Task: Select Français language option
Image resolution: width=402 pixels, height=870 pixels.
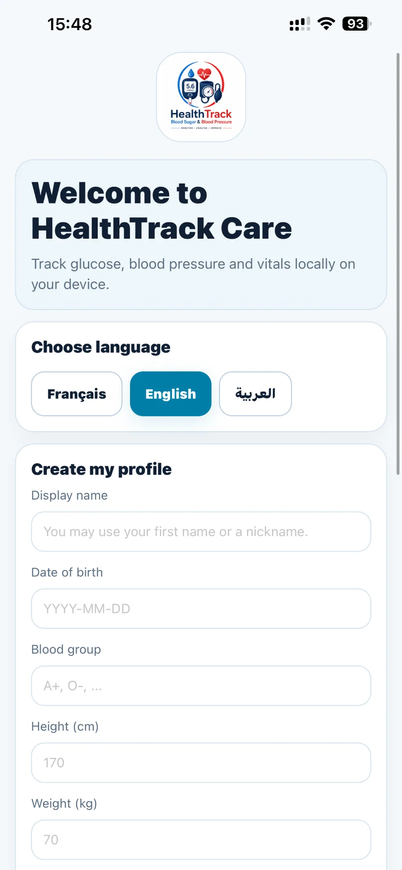Action: [x=77, y=394]
